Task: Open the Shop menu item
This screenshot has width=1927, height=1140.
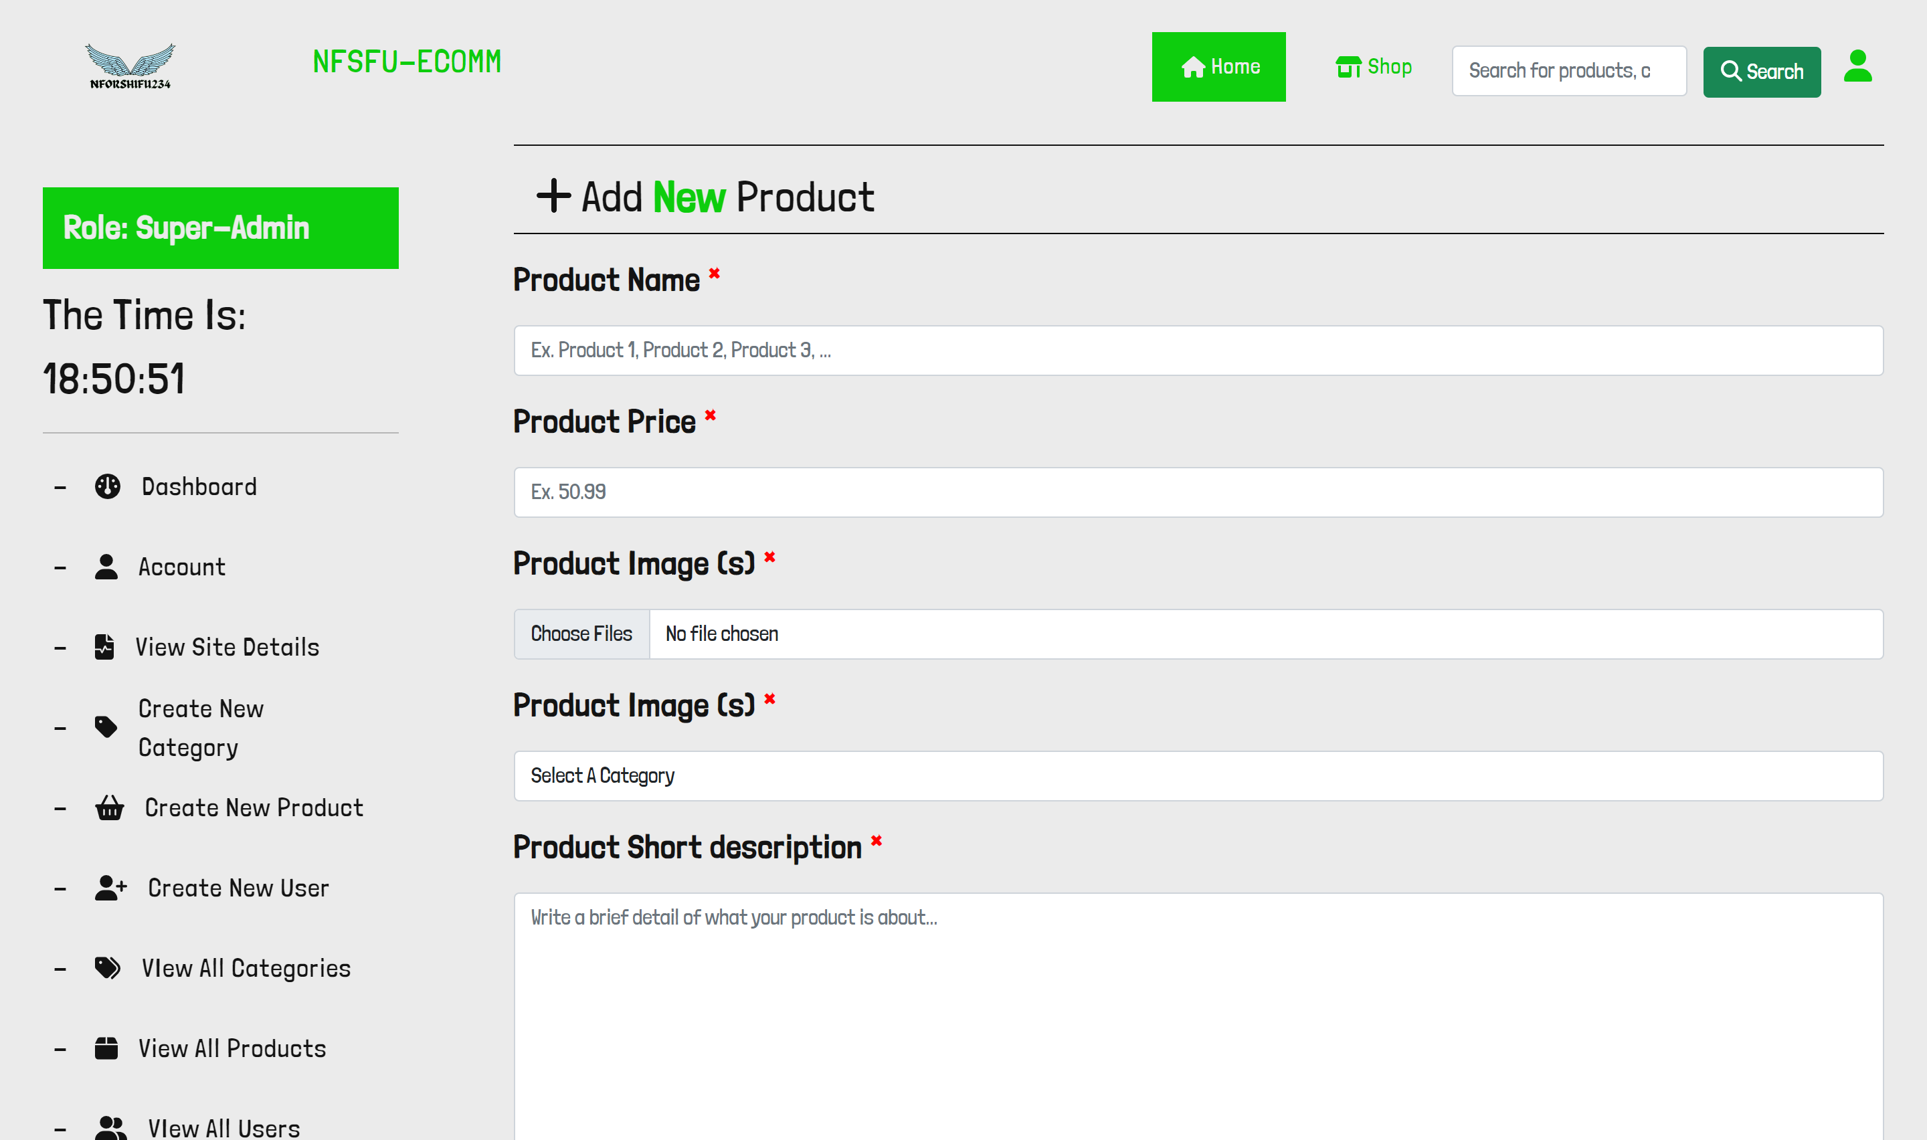Action: coord(1373,67)
